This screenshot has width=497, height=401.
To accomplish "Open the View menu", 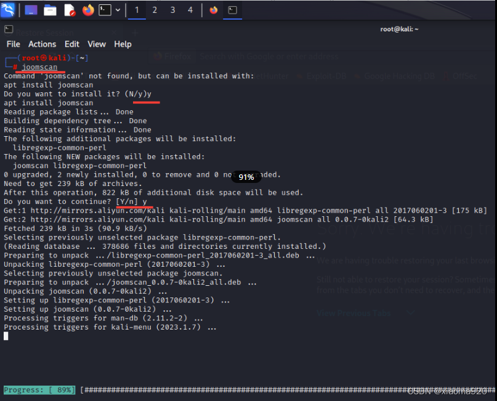I will [x=97, y=44].
